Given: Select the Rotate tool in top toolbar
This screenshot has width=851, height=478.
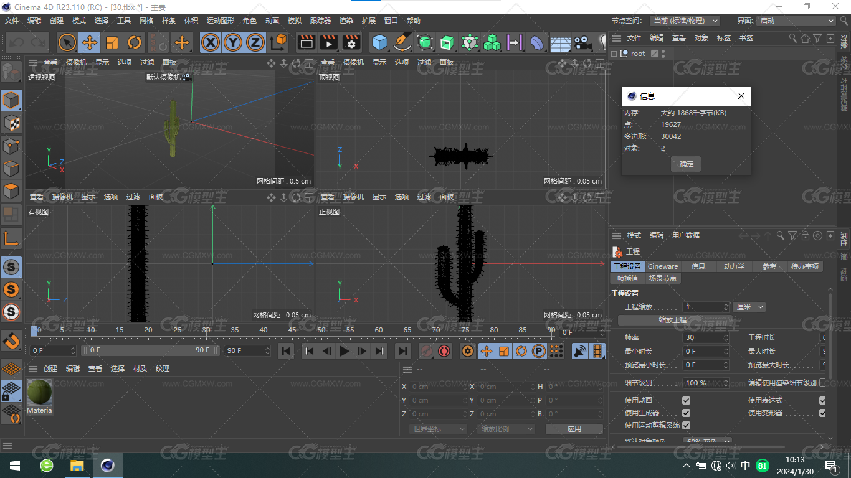Looking at the screenshot, I should click(135, 42).
